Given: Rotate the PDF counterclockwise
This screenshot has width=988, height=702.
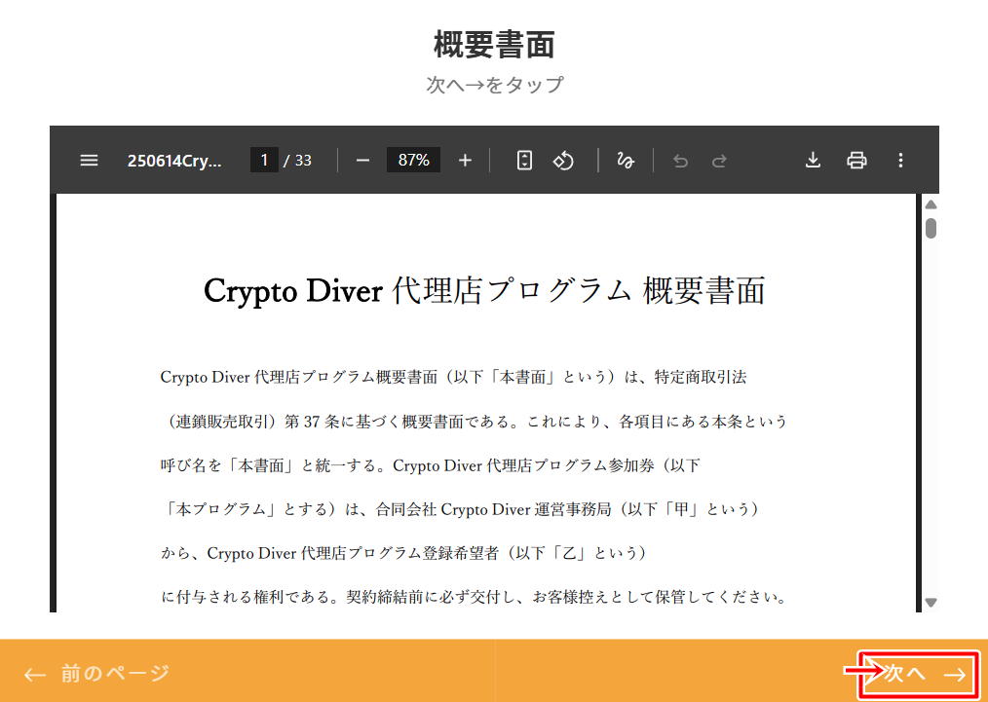Looking at the screenshot, I should coord(563,161).
